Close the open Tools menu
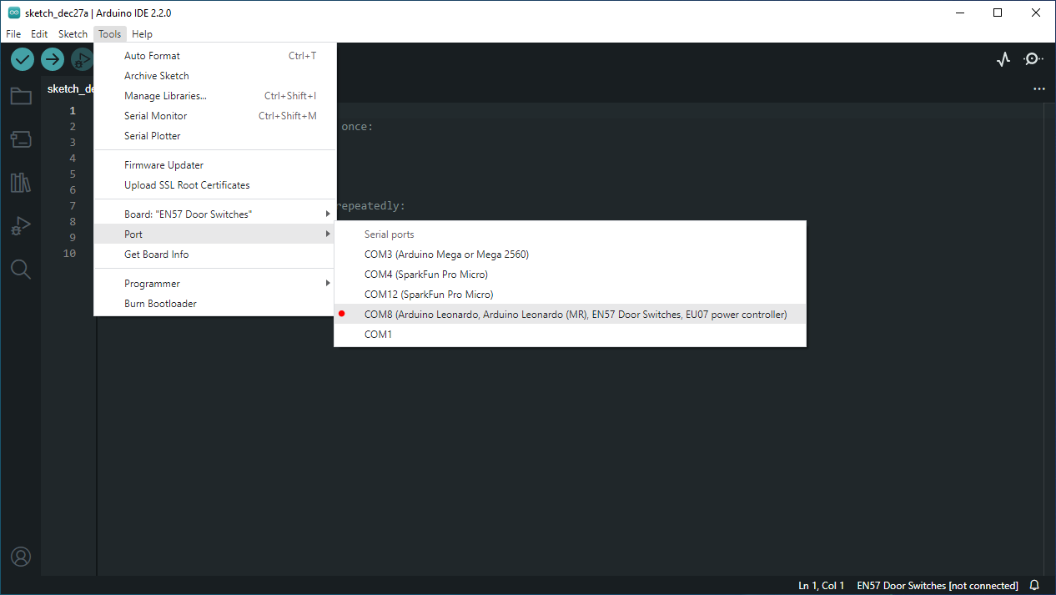The height and width of the screenshot is (595, 1056). [109, 34]
